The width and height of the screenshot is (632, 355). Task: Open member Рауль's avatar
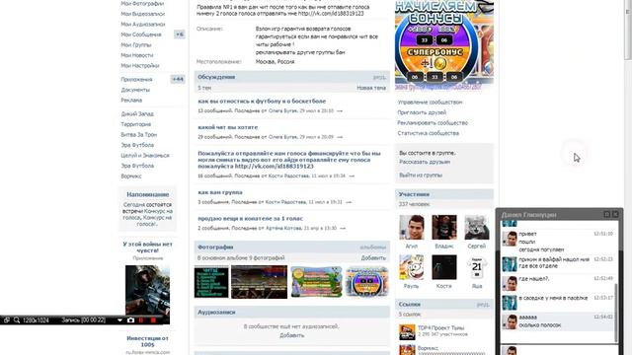(x=412, y=267)
